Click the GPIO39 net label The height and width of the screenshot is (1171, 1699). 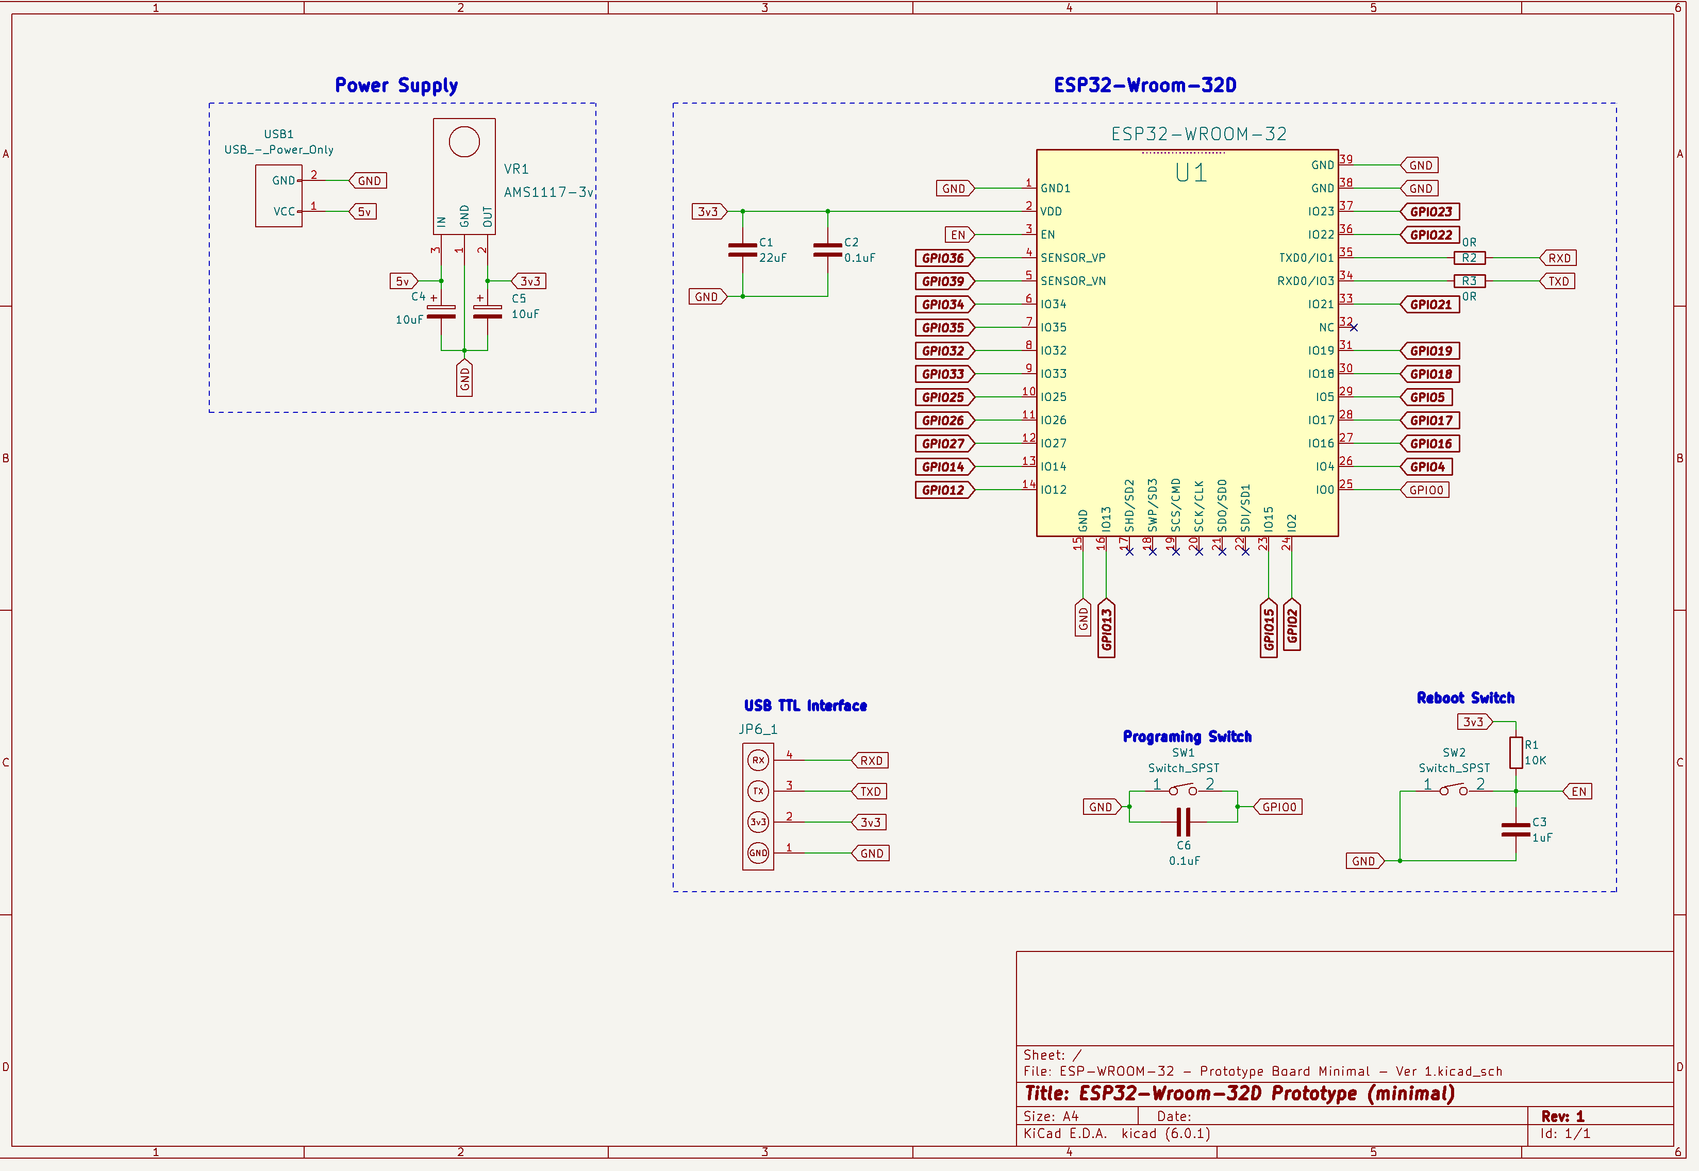tap(945, 281)
